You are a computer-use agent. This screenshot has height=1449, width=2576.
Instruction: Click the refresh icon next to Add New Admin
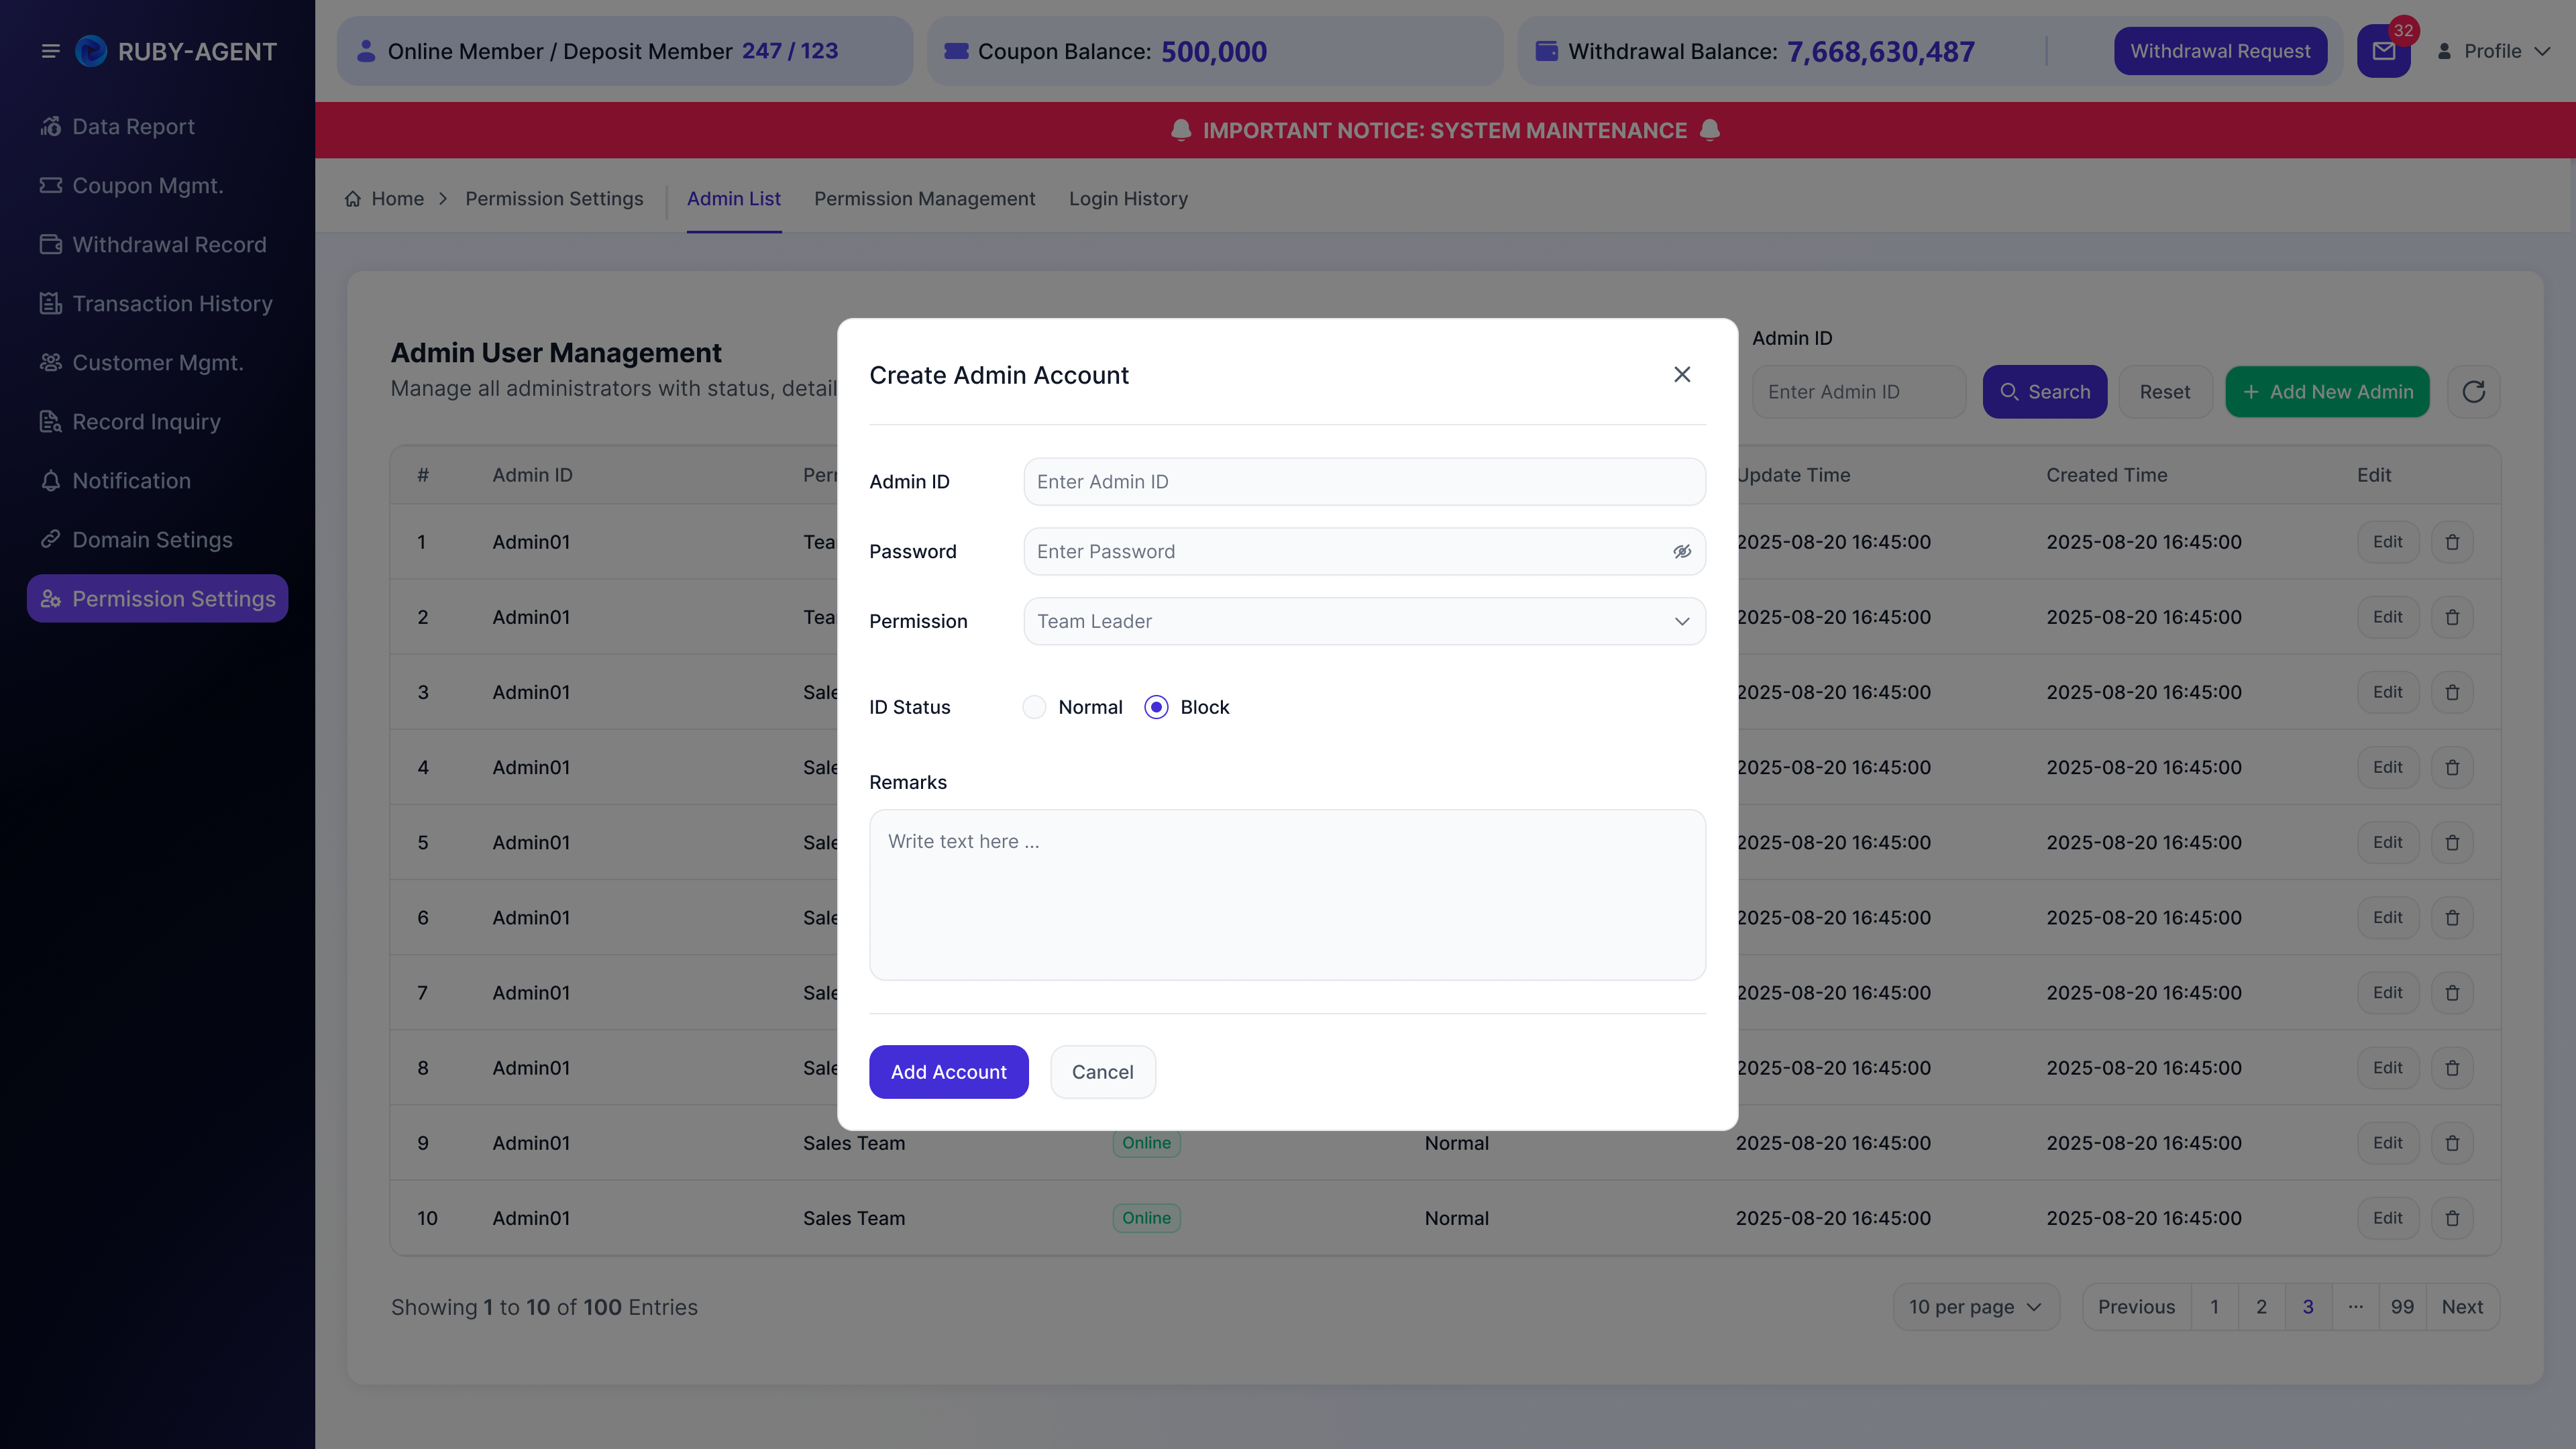tap(2473, 392)
